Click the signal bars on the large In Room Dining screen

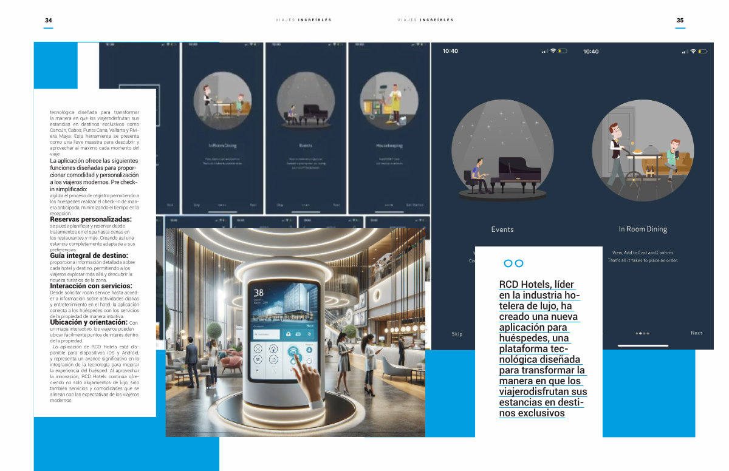click(685, 52)
